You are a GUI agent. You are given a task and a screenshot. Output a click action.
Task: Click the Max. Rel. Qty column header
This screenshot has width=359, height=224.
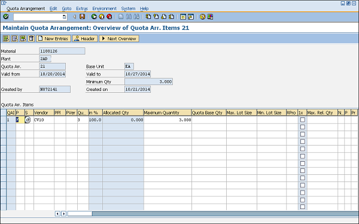(x=322, y=113)
